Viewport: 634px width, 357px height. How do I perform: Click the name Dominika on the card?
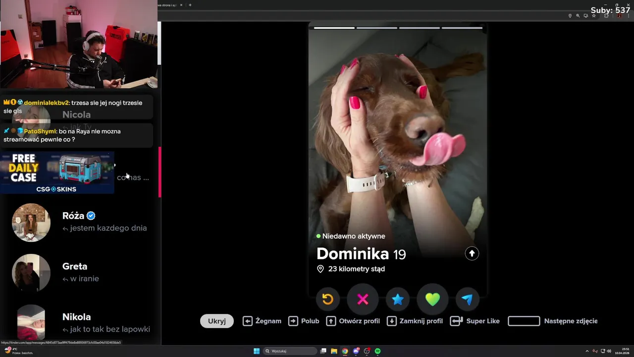(x=353, y=253)
